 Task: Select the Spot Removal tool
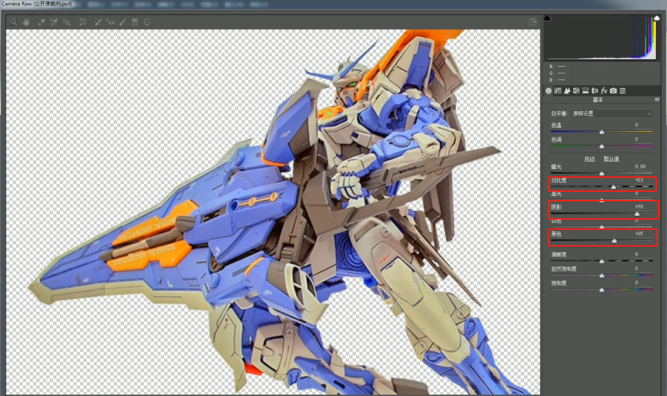[x=98, y=22]
